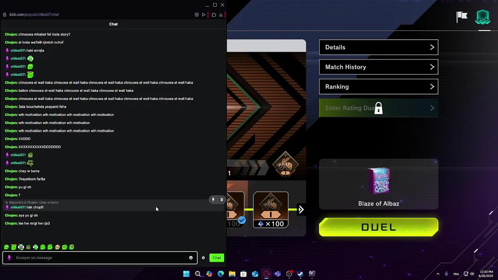Select the kick.com popout URL text
The height and width of the screenshot is (280, 498).
coord(34,15)
